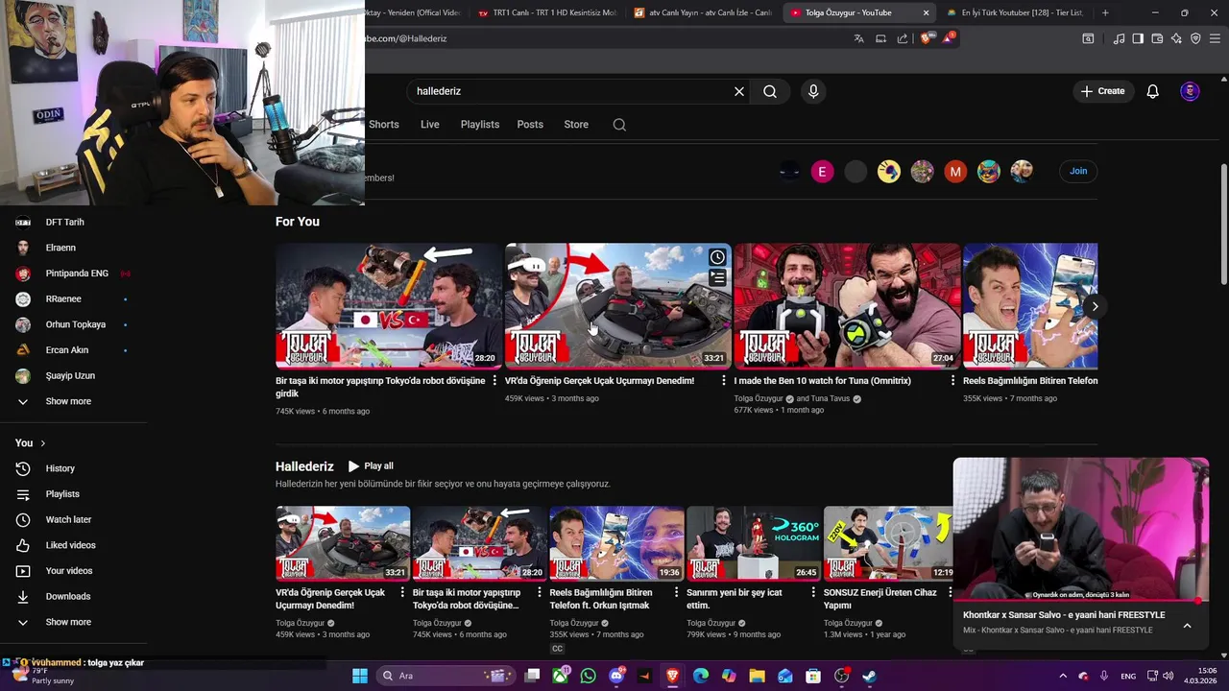Switch to the Shorts channel tab
The width and height of the screenshot is (1229, 691).
click(x=384, y=125)
